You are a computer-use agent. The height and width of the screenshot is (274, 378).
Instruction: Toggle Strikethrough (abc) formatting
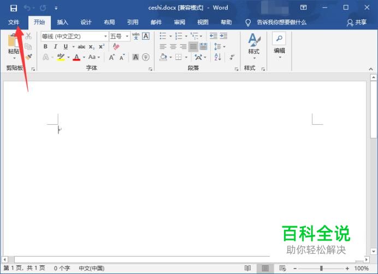point(81,47)
